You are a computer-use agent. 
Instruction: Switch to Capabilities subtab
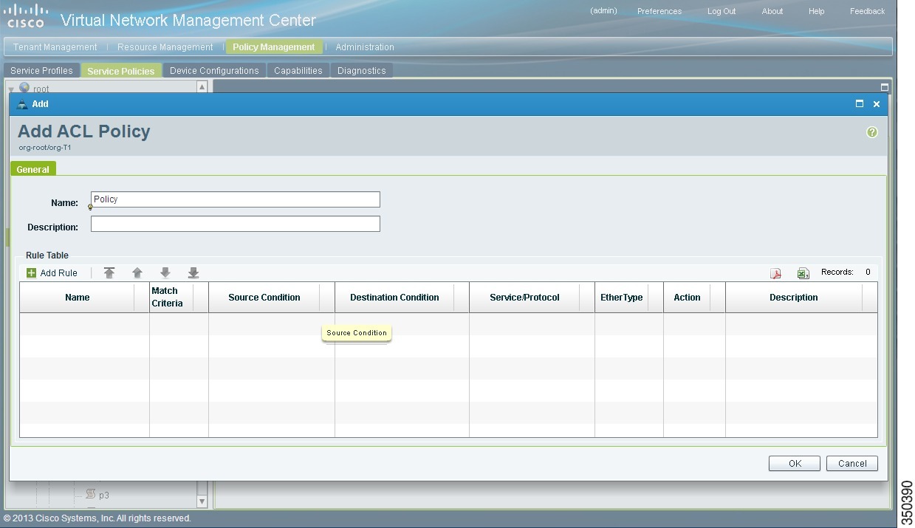tap(298, 71)
